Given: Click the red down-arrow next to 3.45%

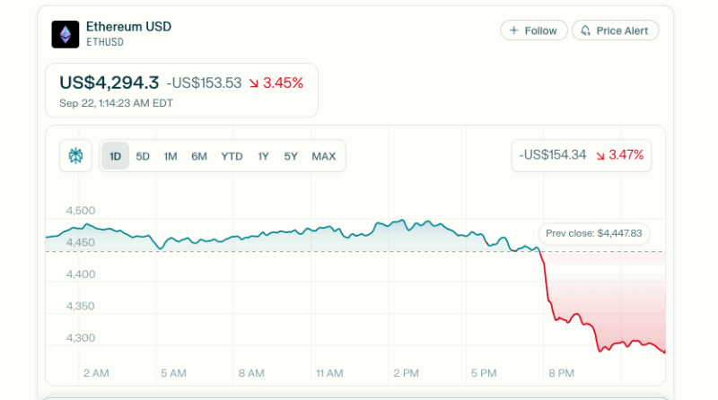Looking at the screenshot, I should click(x=254, y=83).
